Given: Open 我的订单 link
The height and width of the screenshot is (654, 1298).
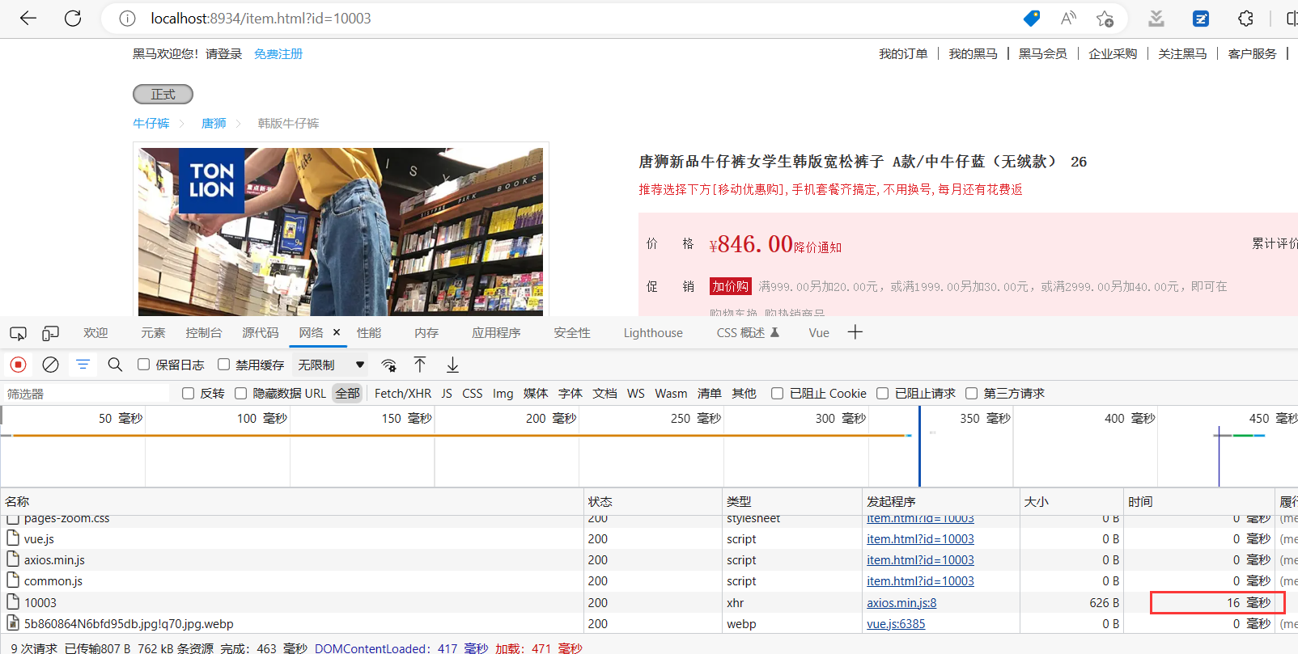Looking at the screenshot, I should click(x=903, y=53).
